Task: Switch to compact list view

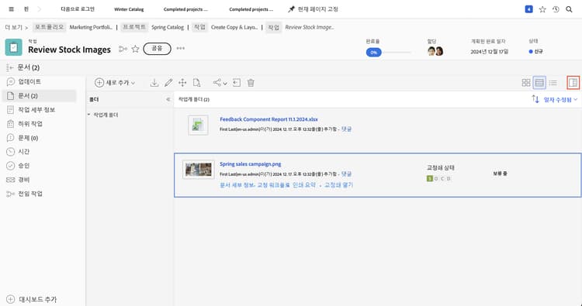Action: (553, 83)
